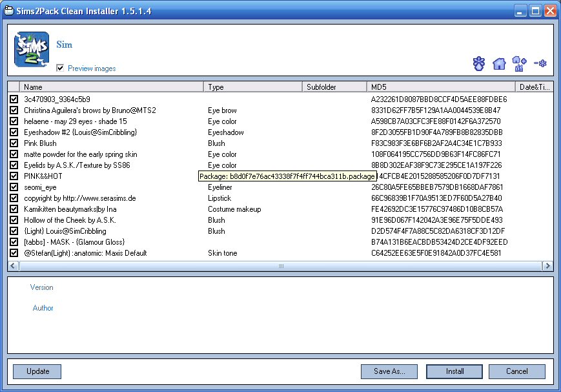Click the MD5 column header
This screenshot has width=561, height=392.
440,87
